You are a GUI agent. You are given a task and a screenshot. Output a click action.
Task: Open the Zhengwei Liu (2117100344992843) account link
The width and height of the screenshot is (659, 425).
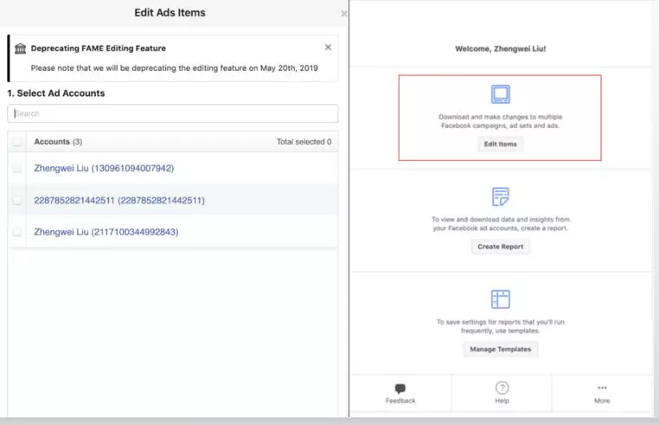[106, 232]
